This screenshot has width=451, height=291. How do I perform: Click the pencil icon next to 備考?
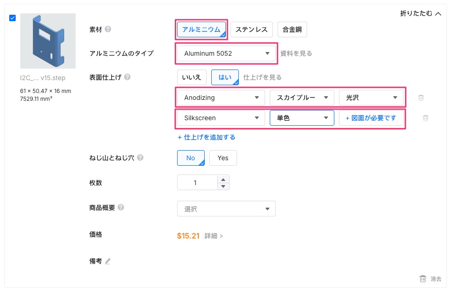[108, 261]
